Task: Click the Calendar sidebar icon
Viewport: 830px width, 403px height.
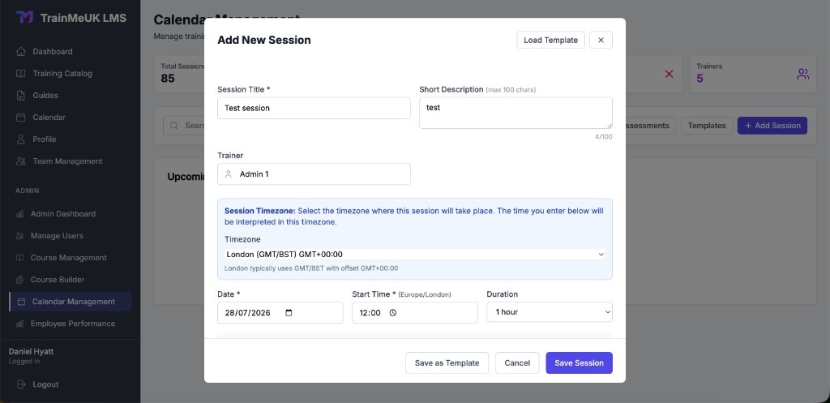Action: [x=20, y=117]
